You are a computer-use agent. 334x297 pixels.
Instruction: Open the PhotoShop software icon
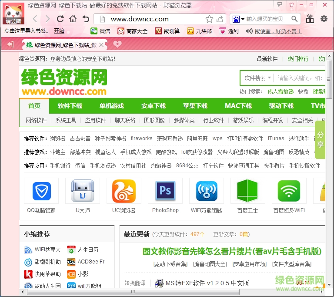165,191
